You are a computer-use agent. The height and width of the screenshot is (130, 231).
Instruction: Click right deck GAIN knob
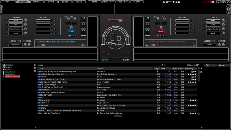[164, 19]
